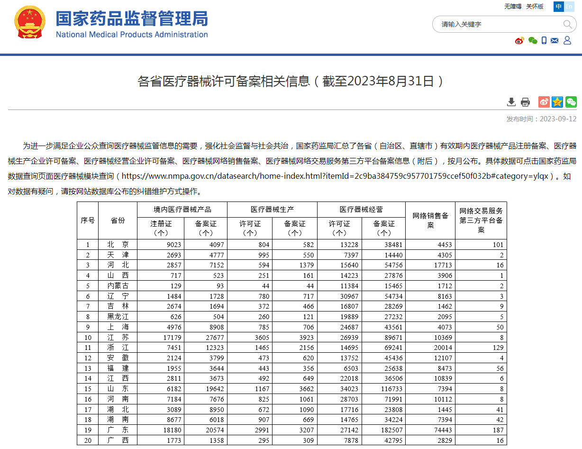Screen dimensions: 582x449
Task: Click the national emblem logo
Action: click(x=30, y=22)
